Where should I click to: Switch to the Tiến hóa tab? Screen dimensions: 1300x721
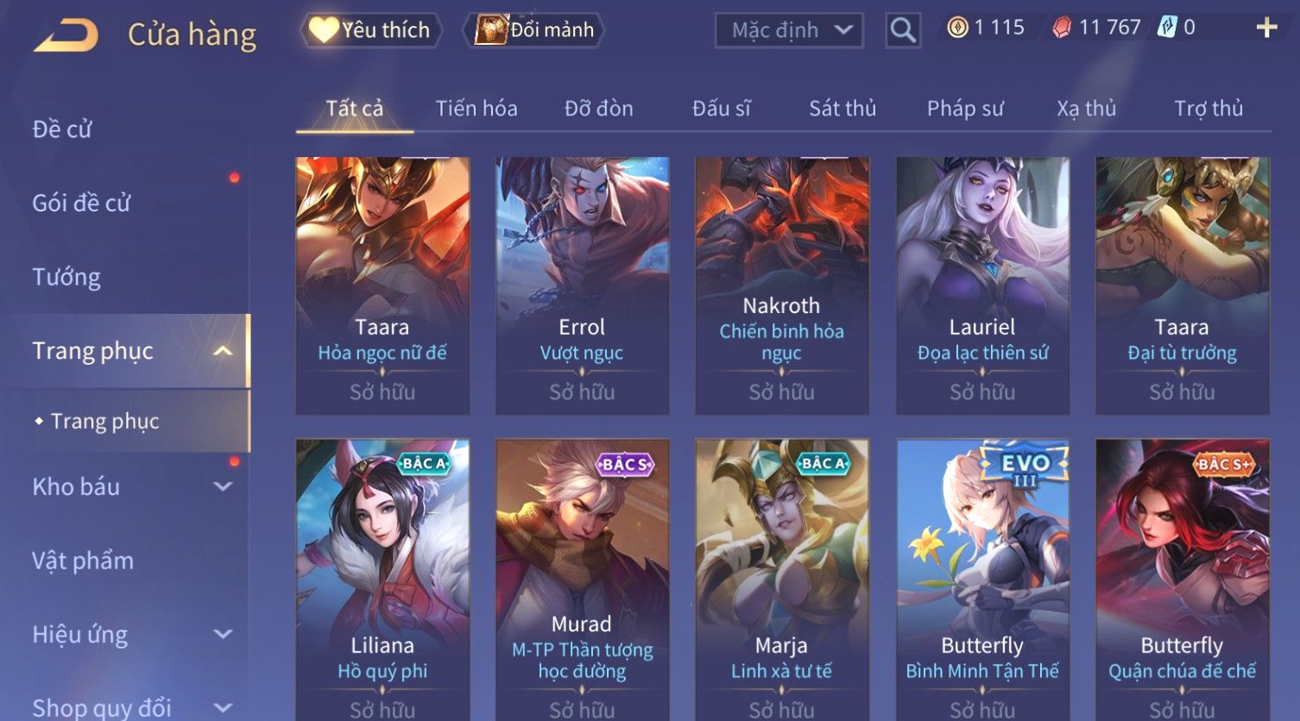(x=476, y=109)
